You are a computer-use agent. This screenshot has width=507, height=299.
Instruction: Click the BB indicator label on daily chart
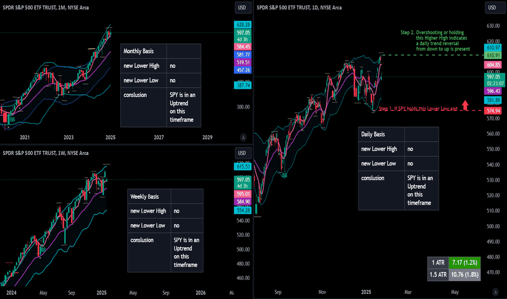285,176
